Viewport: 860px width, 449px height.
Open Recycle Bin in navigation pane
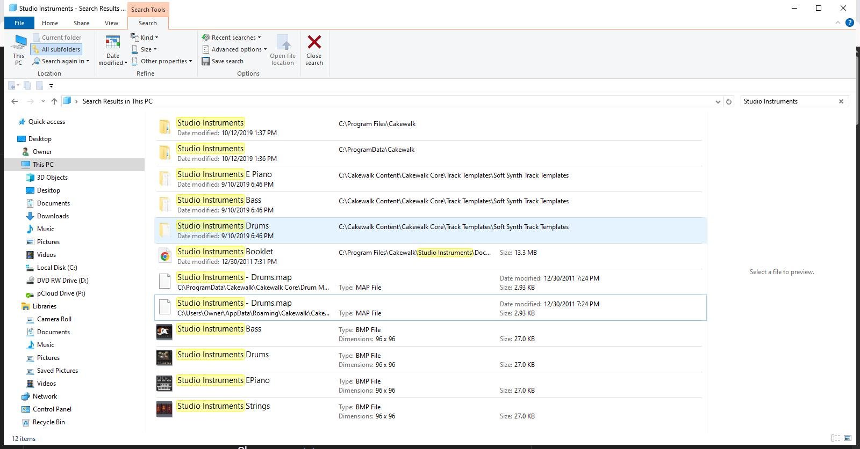tap(44, 422)
